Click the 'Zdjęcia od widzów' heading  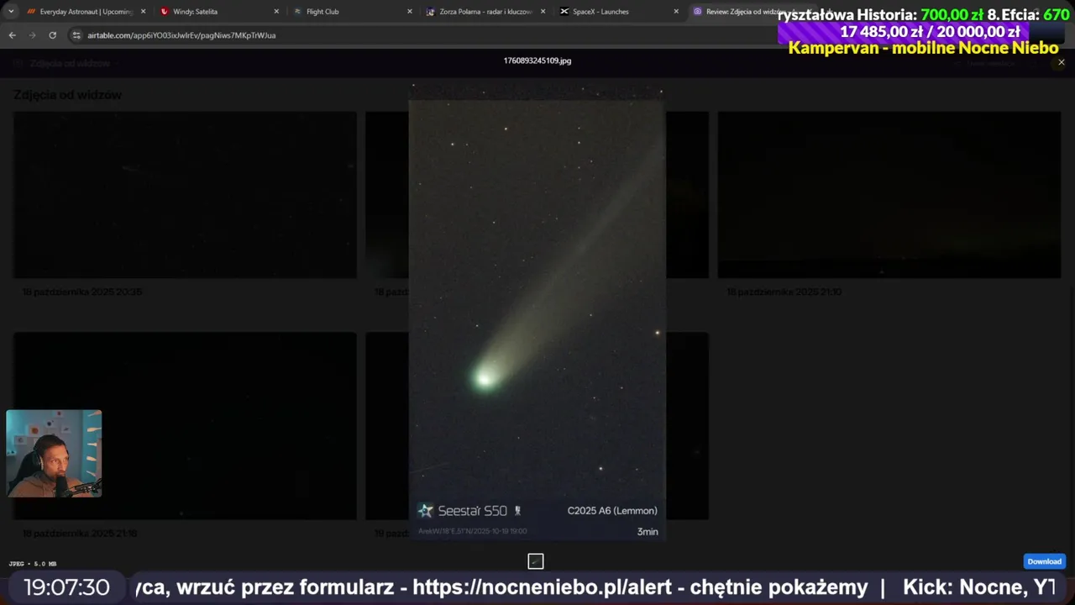pyautogui.click(x=68, y=95)
